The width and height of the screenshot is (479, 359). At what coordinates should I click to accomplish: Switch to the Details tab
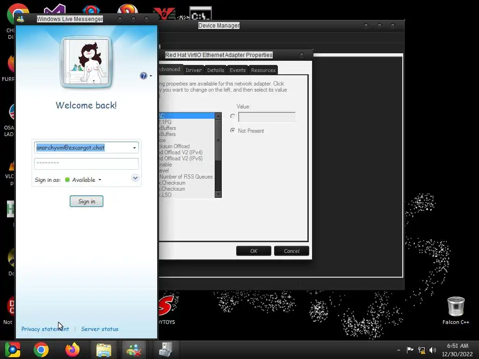tap(216, 70)
